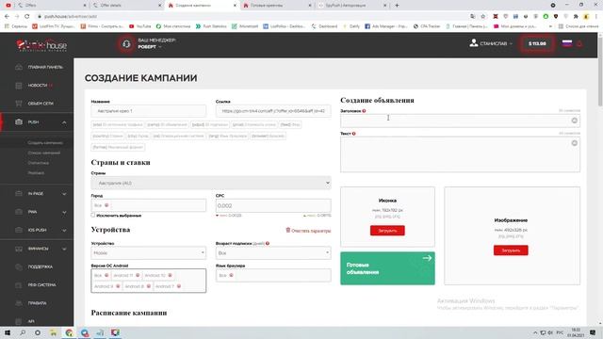Image resolution: width=603 pixels, height=339 pixels.
Task: Select Статистика submenu item under PUSH
Action: pos(38,163)
